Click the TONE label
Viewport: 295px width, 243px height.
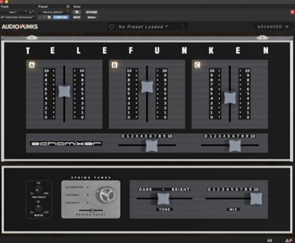click(x=164, y=210)
